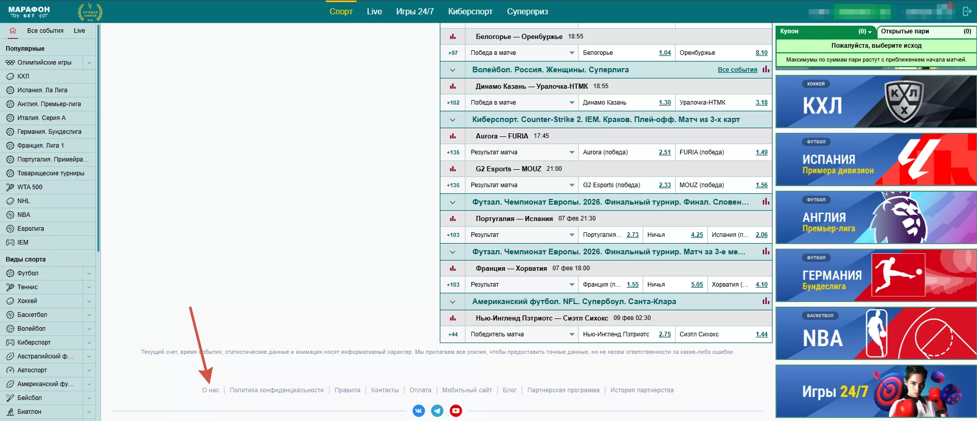Click the О нас footer link

point(210,390)
